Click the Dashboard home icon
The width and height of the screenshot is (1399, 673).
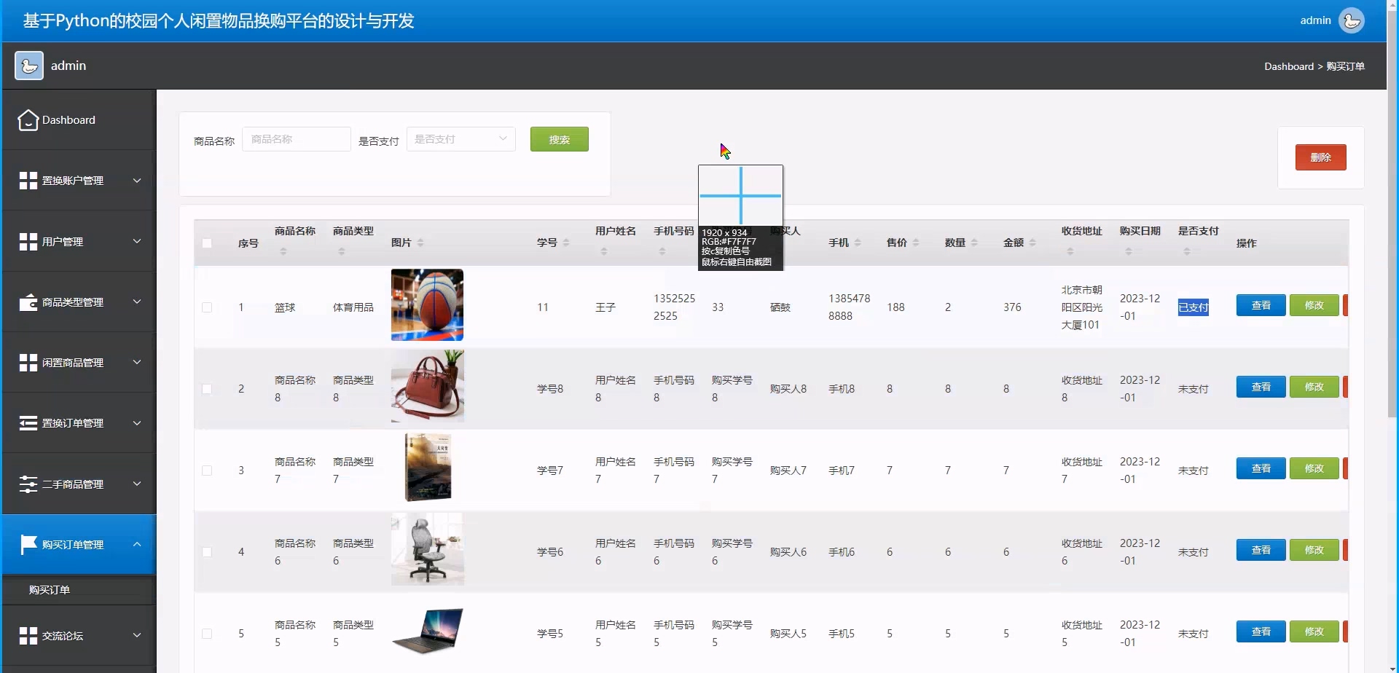28,120
